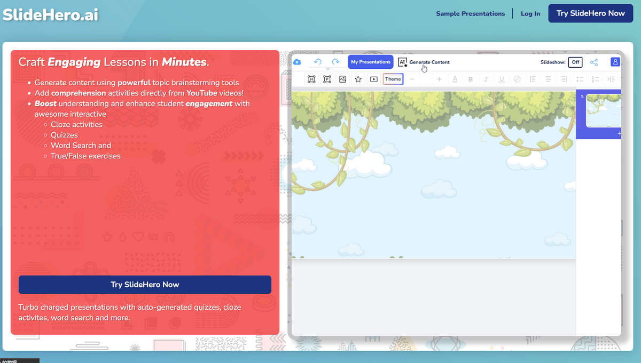Image resolution: width=641 pixels, height=363 pixels.
Task: Open the user account icon
Action: (x=615, y=62)
